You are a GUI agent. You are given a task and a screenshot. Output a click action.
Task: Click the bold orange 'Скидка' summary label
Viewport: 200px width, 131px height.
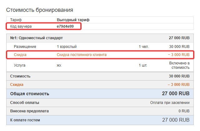[17, 85]
